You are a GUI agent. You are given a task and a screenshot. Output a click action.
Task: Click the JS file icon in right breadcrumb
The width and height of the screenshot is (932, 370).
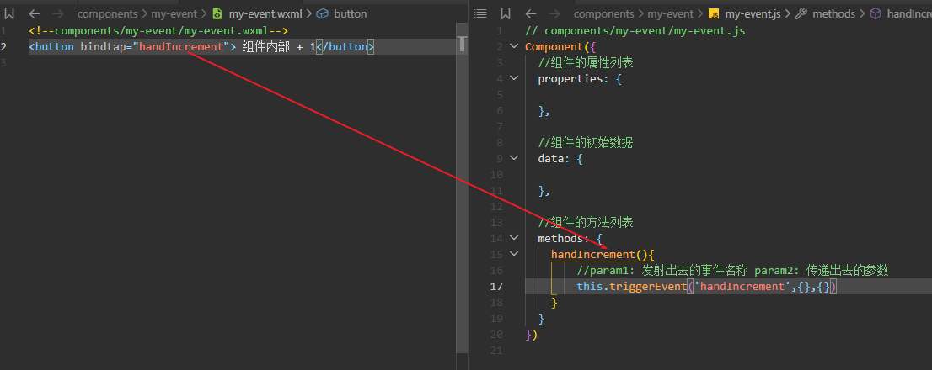[715, 13]
